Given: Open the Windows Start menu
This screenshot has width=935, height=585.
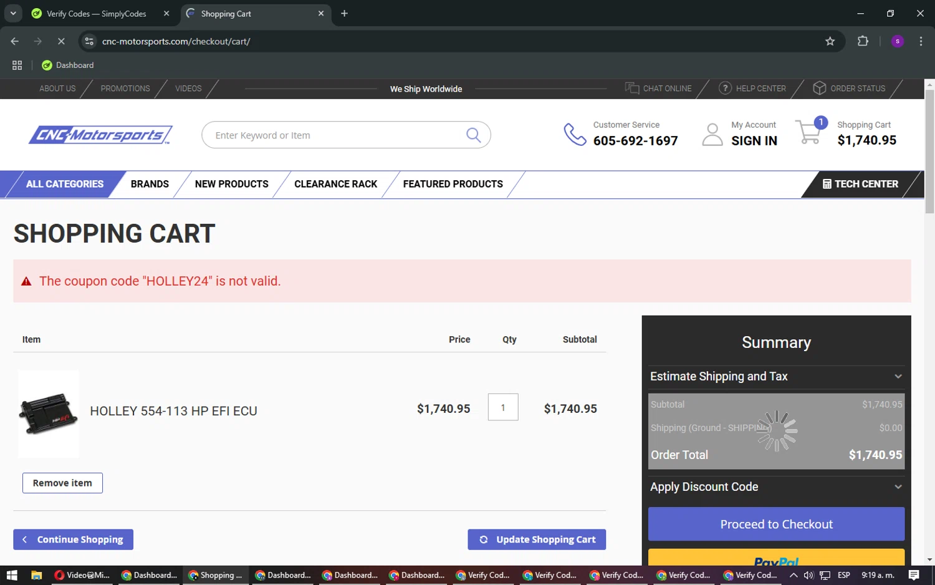Looking at the screenshot, I should click(11, 575).
